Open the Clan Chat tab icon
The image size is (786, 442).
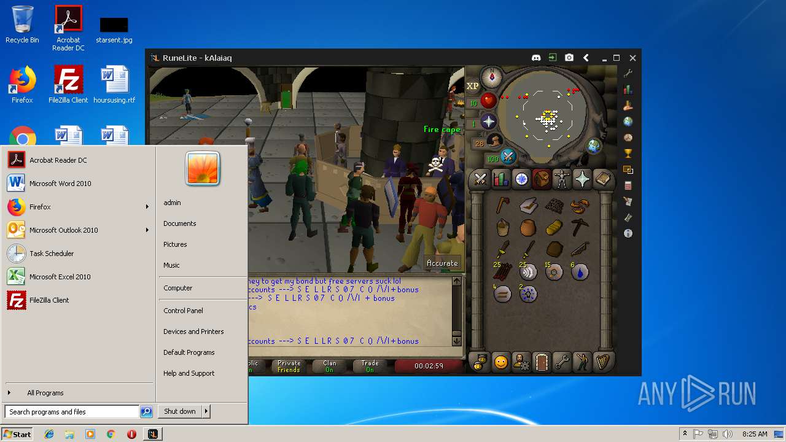coord(480,362)
